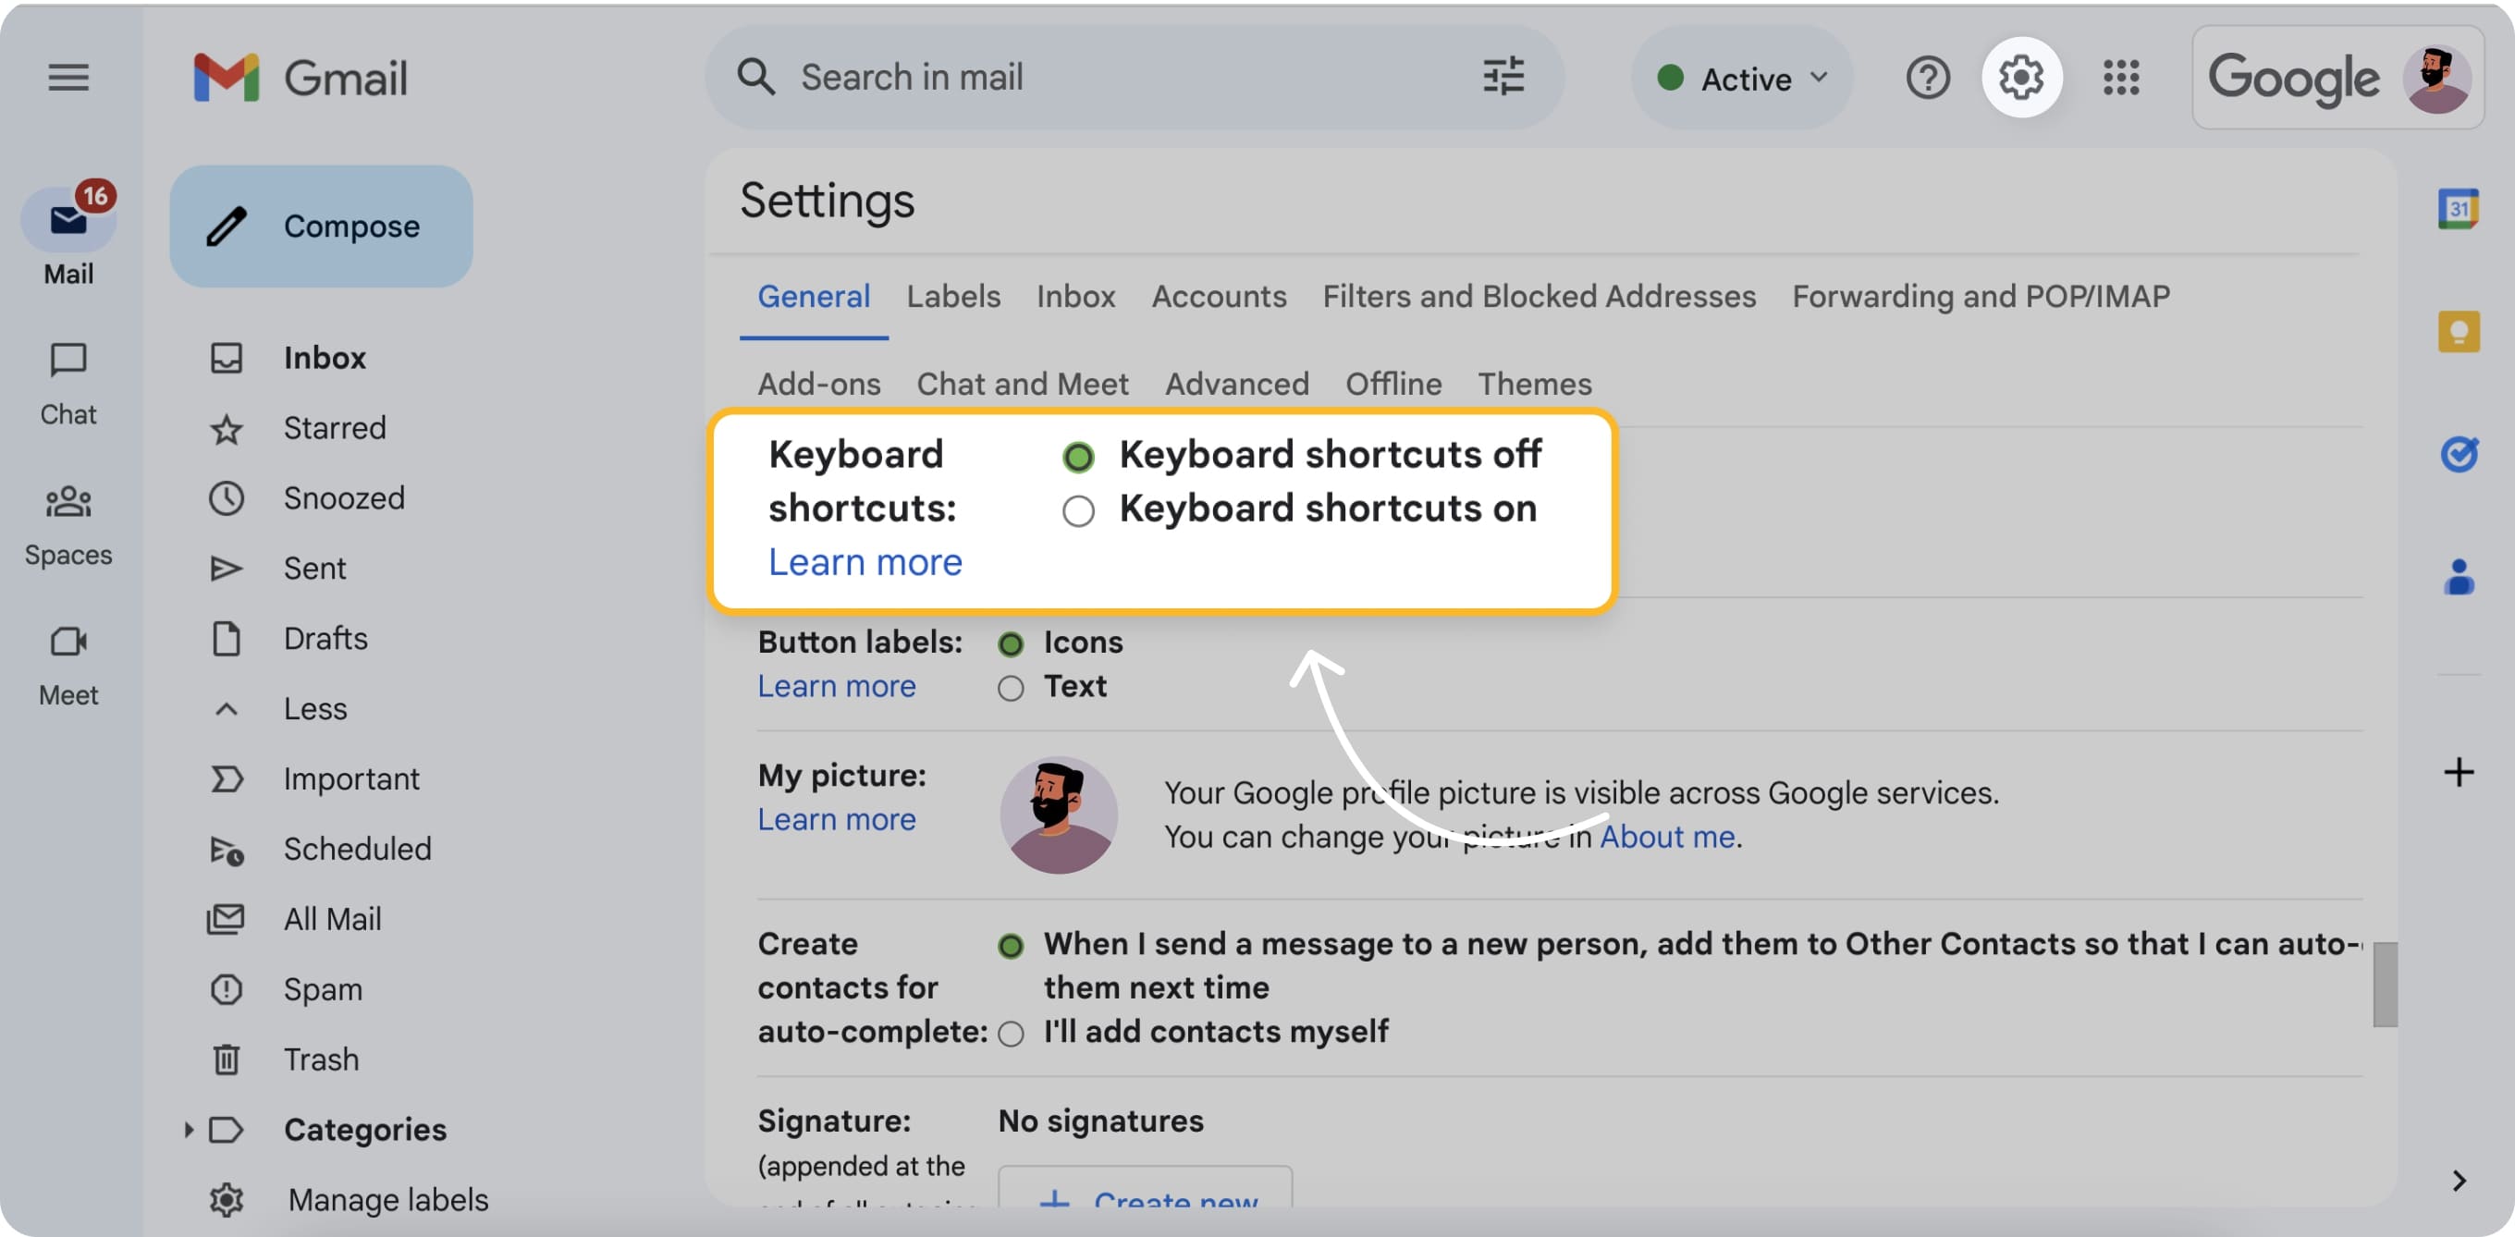The height and width of the screenshot is (1237, 2515).
Task: Open Google Keep in side panel
Action: point(2460,332)
